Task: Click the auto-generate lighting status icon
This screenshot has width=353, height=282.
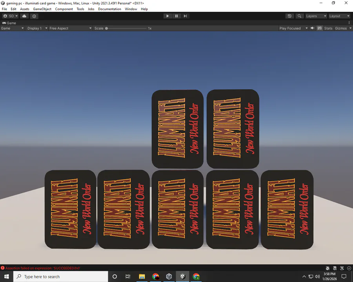Action: (x=342, y=268)
